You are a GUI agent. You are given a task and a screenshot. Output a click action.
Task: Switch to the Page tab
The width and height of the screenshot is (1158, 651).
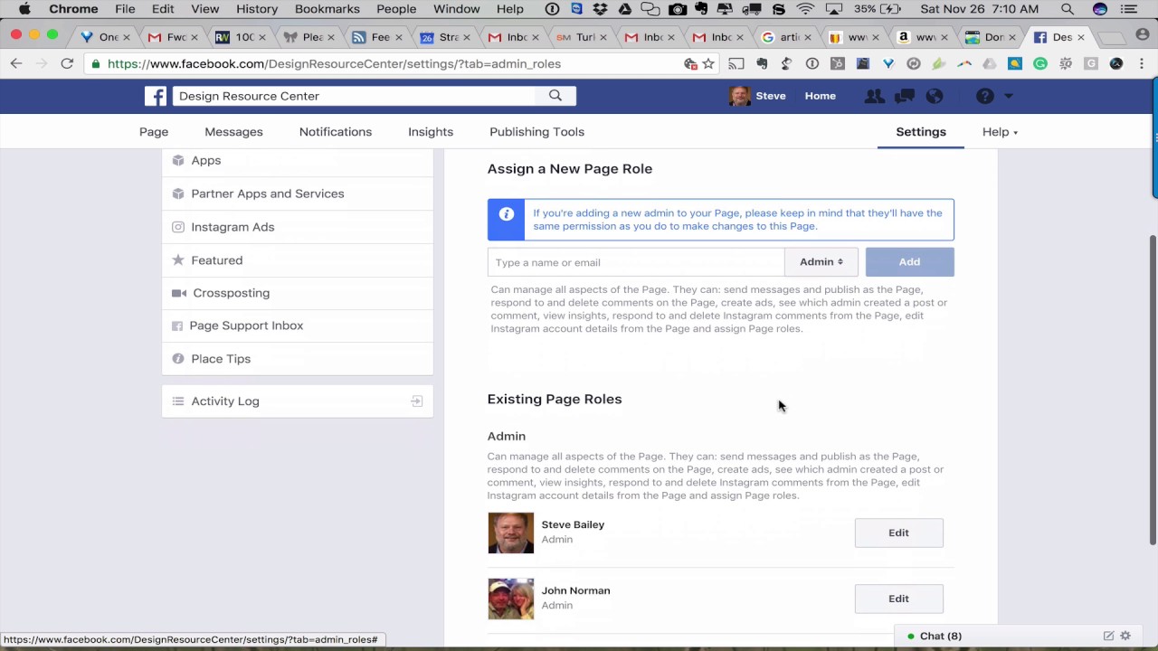[x=154, y=132]
